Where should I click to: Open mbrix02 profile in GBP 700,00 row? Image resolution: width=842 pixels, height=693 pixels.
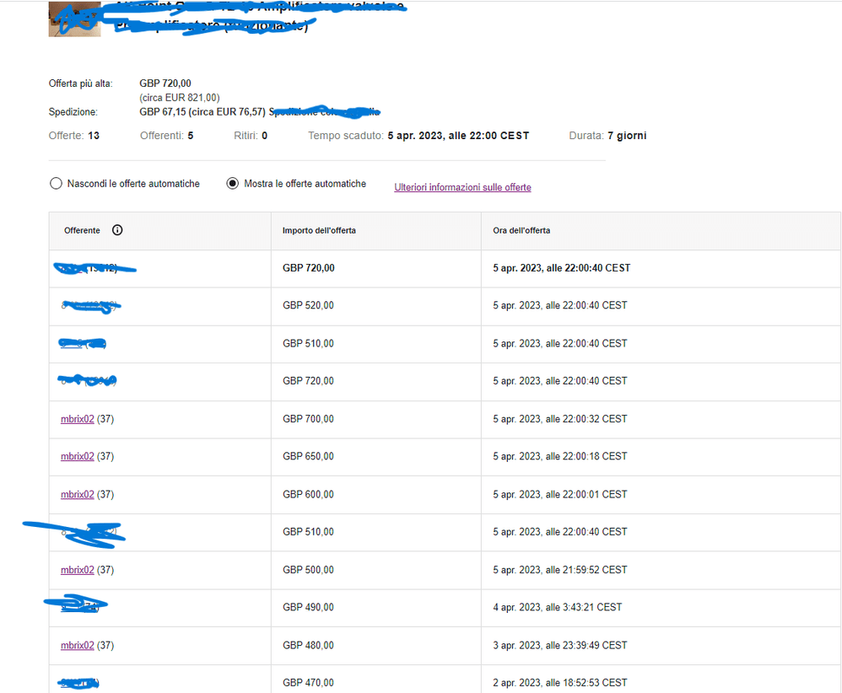pos(78,419)
